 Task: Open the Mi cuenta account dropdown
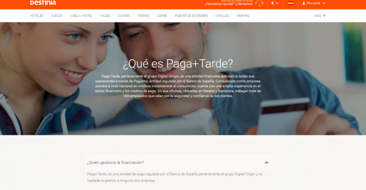pos(314,3)
